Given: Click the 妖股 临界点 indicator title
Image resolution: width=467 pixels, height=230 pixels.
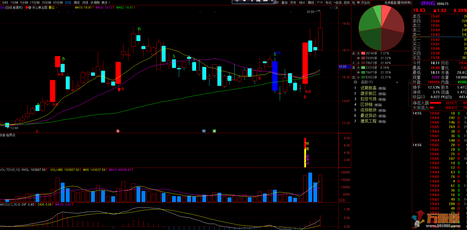Looking at the screenshot, I should [x=8, y=135].
